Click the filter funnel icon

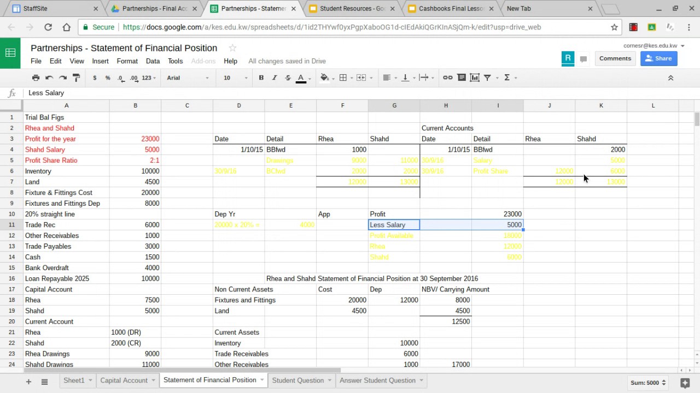[x=487, y=78]
